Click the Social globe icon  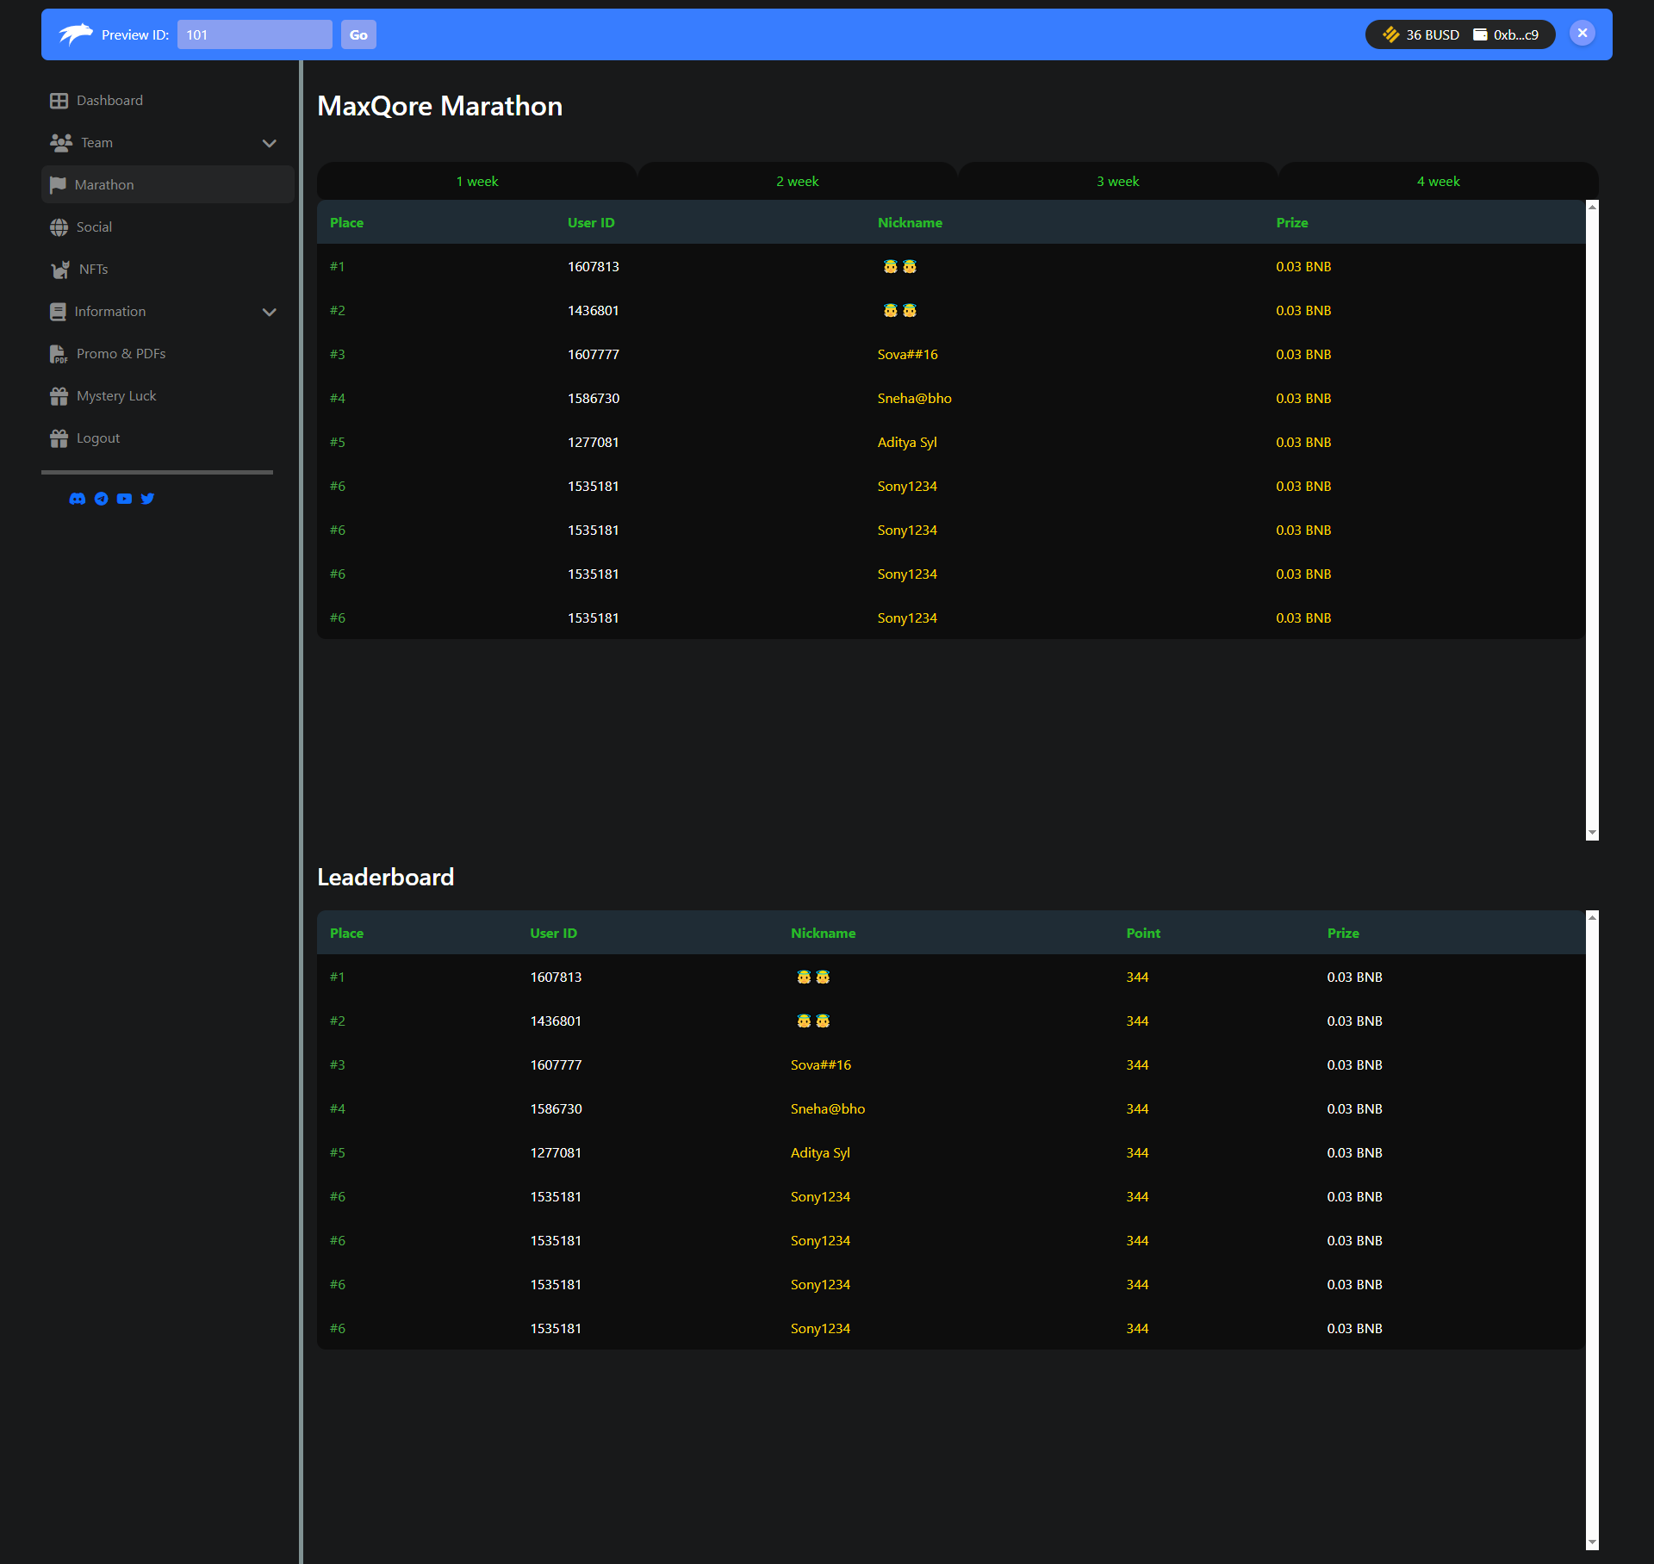(59, 227)
